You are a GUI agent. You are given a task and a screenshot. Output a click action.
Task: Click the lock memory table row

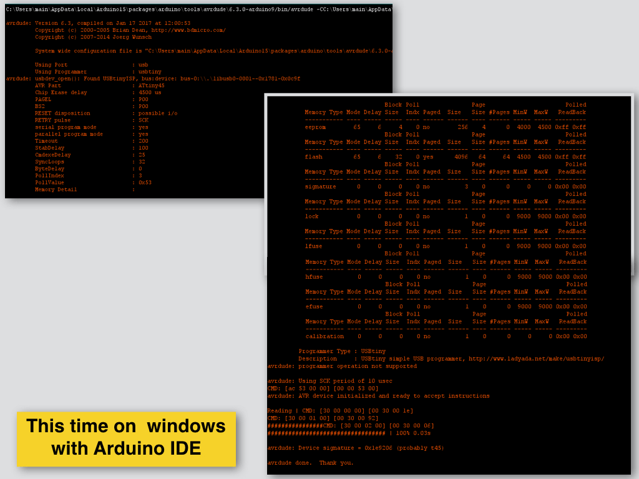point(446,216)
